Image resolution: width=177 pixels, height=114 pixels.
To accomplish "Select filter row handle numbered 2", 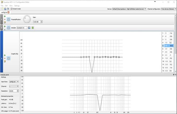I will click(x=2, y=28).
